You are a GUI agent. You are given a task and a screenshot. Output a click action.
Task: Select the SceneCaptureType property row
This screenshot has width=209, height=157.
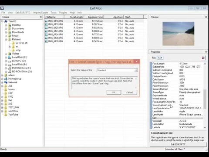pos(177,105)
